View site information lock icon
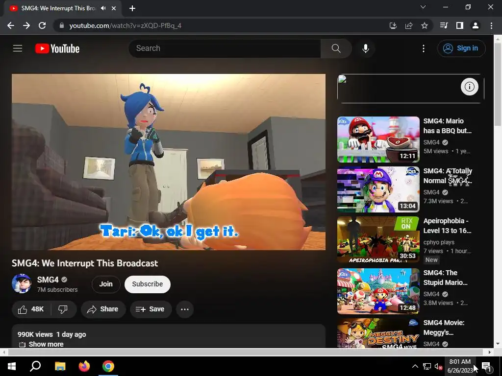The height and width of the screenshot is (376, 502). tap(62, 25)
